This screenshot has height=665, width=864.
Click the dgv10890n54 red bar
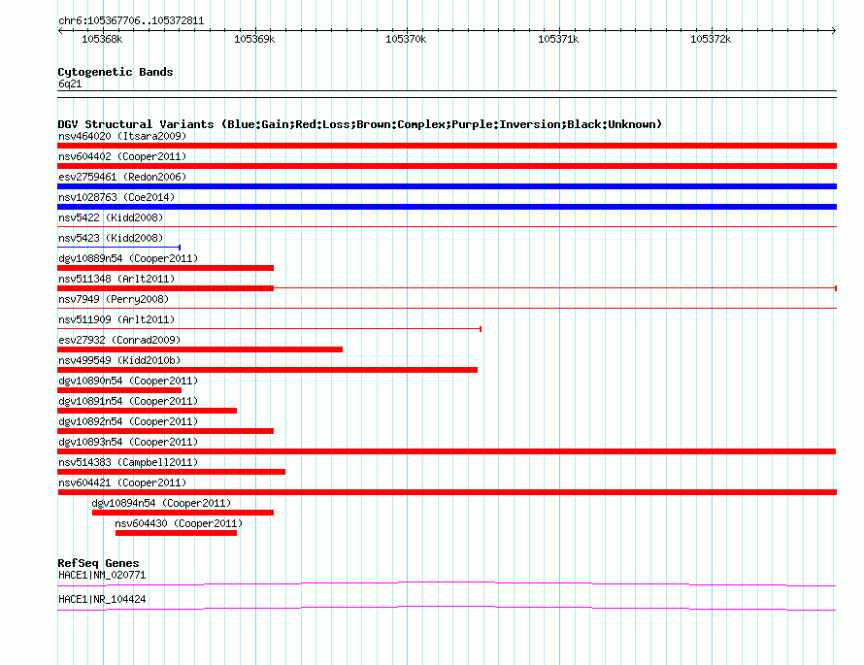coord(119,390)
